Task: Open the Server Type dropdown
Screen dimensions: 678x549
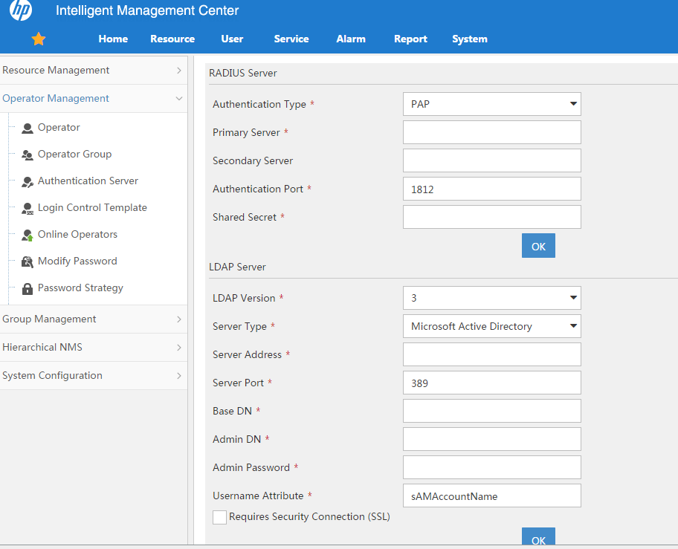Action: (x=491, y=326)
